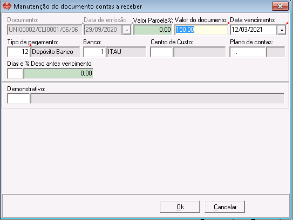Close the Manutenção do documento dialog
The width and height of the screenshot is (293, 220).
(280, 6)
